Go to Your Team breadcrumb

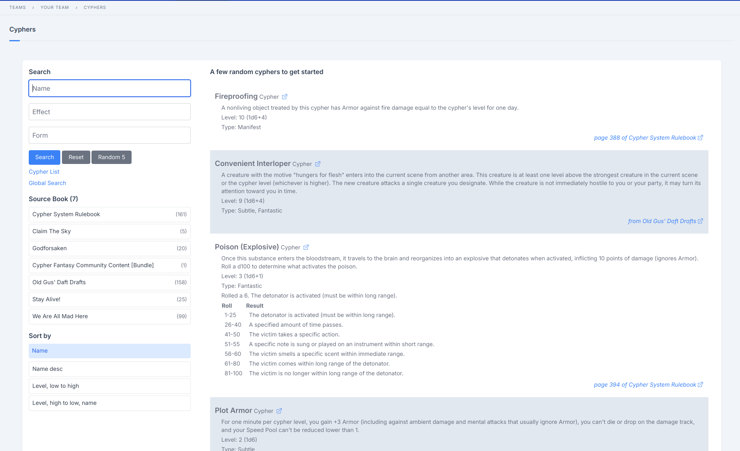pos(55,7)
